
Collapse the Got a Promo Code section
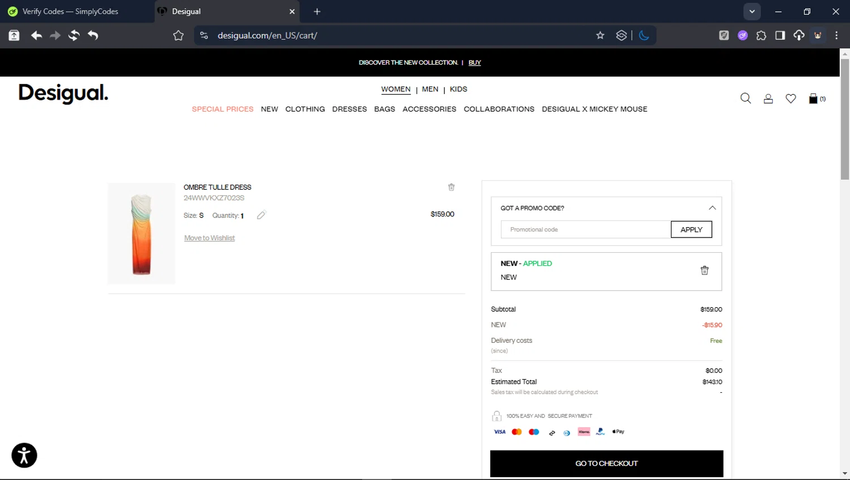pos(712,208)
